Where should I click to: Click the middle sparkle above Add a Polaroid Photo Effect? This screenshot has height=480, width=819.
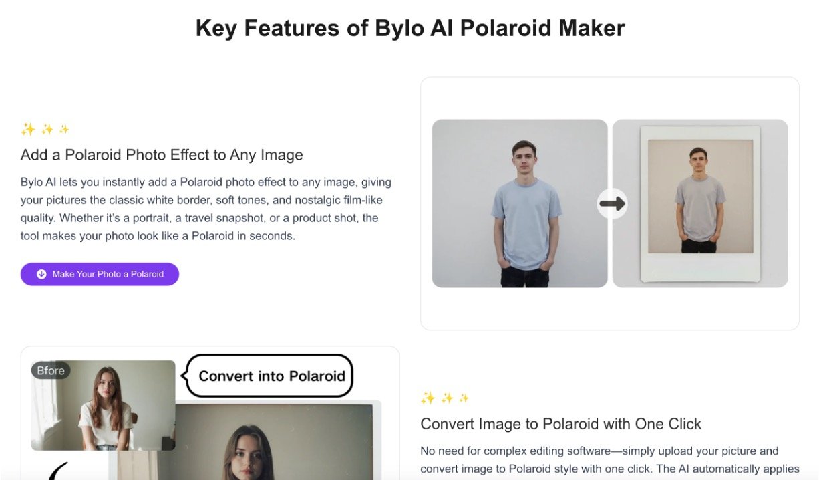[47, 129]
